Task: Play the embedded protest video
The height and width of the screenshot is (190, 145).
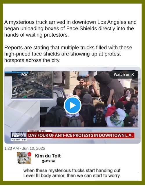Action: (72, 105)
